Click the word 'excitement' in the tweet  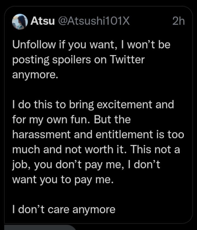click(x=124, y=105)
